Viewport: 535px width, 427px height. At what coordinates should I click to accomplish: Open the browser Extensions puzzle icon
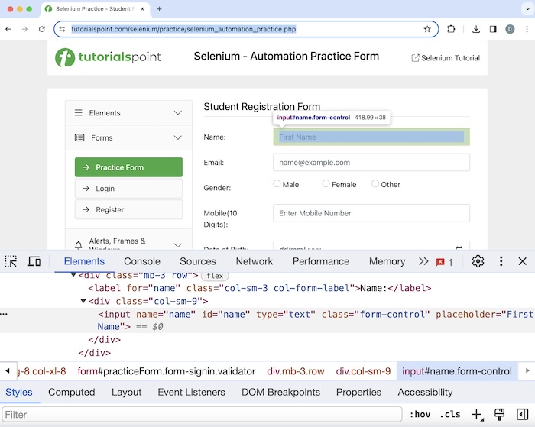[451, 29]
